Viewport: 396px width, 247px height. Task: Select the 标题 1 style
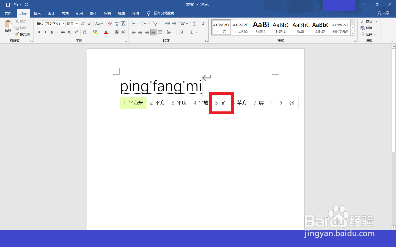coord(261,27)
